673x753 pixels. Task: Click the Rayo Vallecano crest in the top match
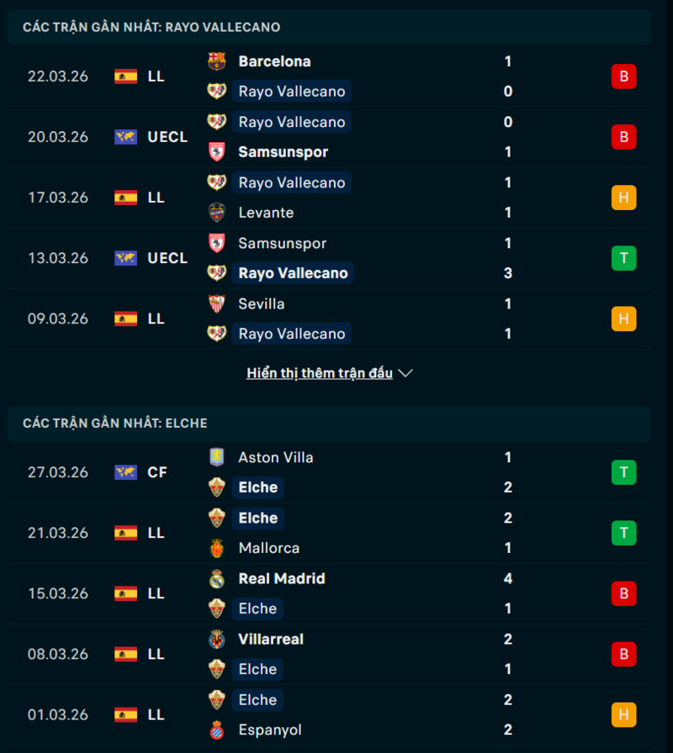pyautogui.click(x=217, y=91)
